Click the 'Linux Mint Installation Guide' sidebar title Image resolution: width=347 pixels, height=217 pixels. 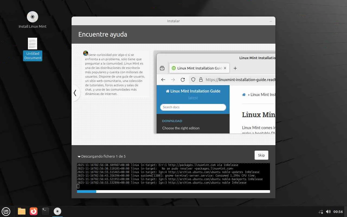click(x=193, y=91)
